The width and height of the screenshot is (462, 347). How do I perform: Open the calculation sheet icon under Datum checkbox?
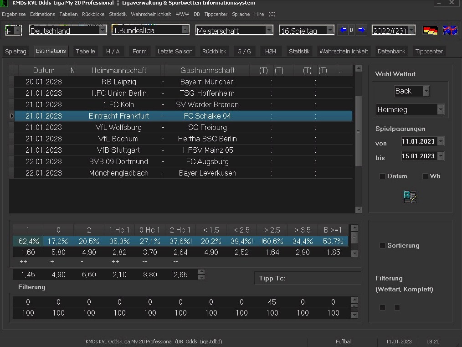[x=410, y=197]
